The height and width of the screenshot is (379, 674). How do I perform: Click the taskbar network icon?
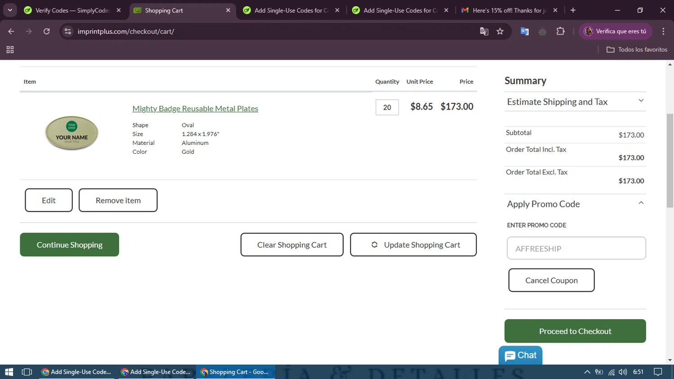[x=611, y=372]
